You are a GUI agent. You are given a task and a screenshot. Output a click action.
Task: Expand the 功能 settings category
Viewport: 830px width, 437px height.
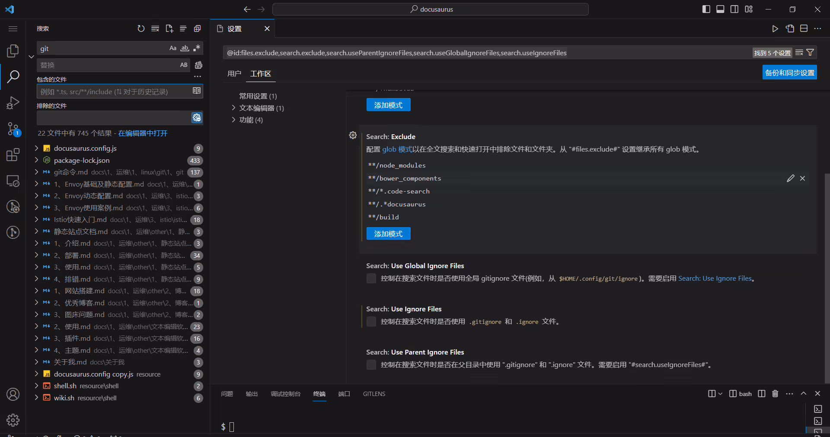coord(233,120)
